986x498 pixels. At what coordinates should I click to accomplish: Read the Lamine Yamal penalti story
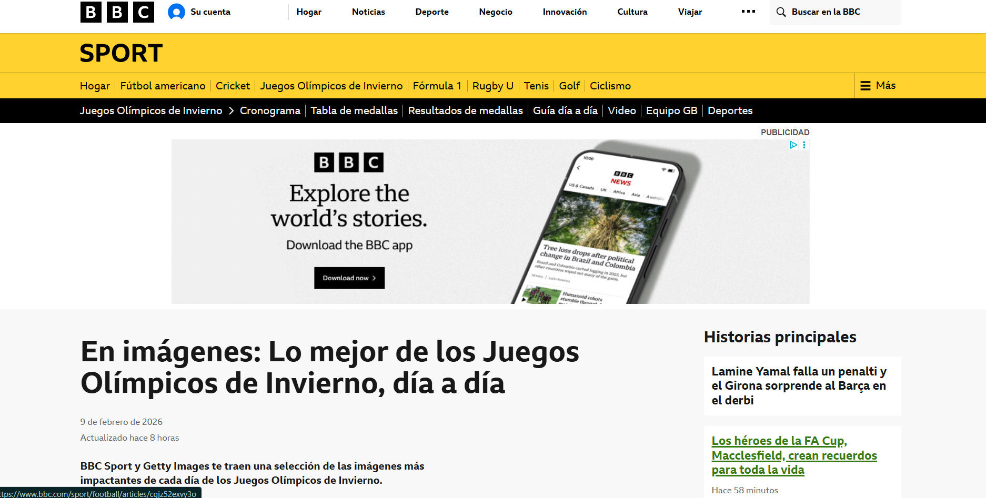[x=799, y=385]
